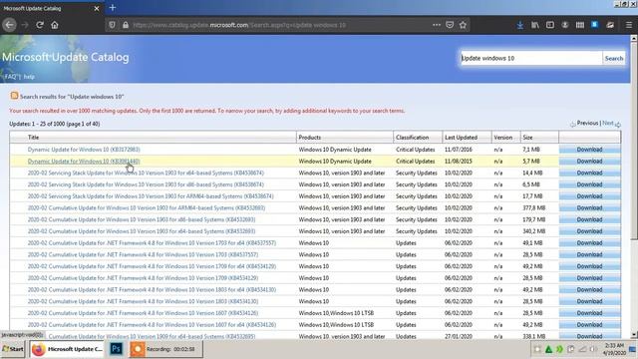638x359 pixels.
Task: Click the green triangle tray icon
Action: (x=548, y=349)
